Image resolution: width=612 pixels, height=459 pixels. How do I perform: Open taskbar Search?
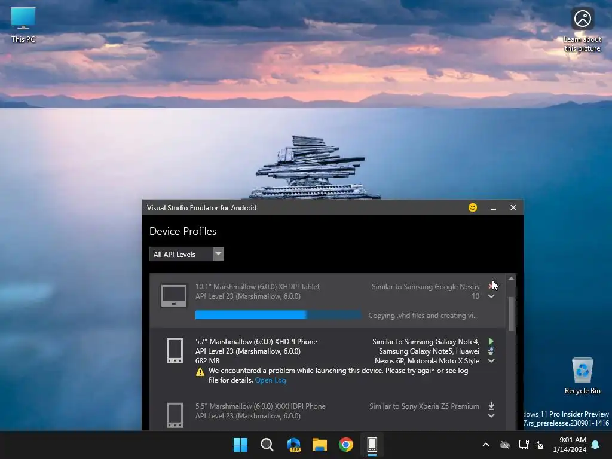point(267,445)
